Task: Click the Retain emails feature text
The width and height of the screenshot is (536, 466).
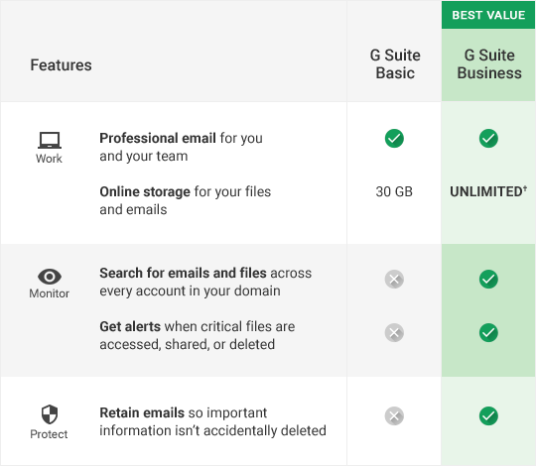Action: pos(212,421)
